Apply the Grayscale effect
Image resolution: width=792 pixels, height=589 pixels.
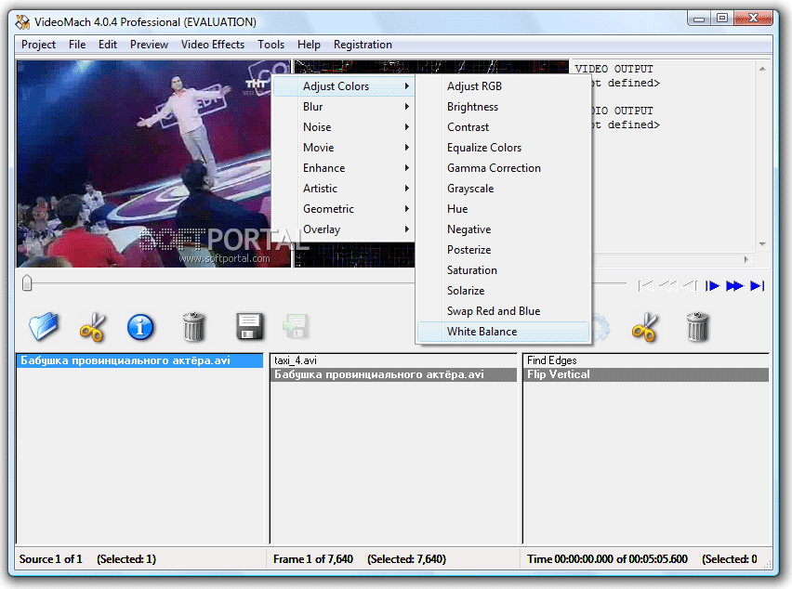coord(503,189)
